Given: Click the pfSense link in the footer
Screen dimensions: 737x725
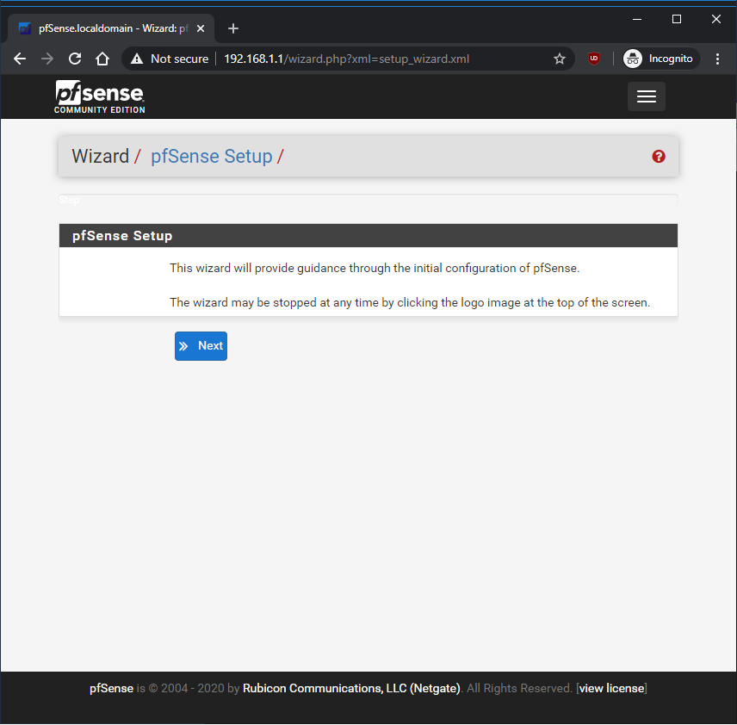Looking at the screenshot, I should (x=111, y=688).
